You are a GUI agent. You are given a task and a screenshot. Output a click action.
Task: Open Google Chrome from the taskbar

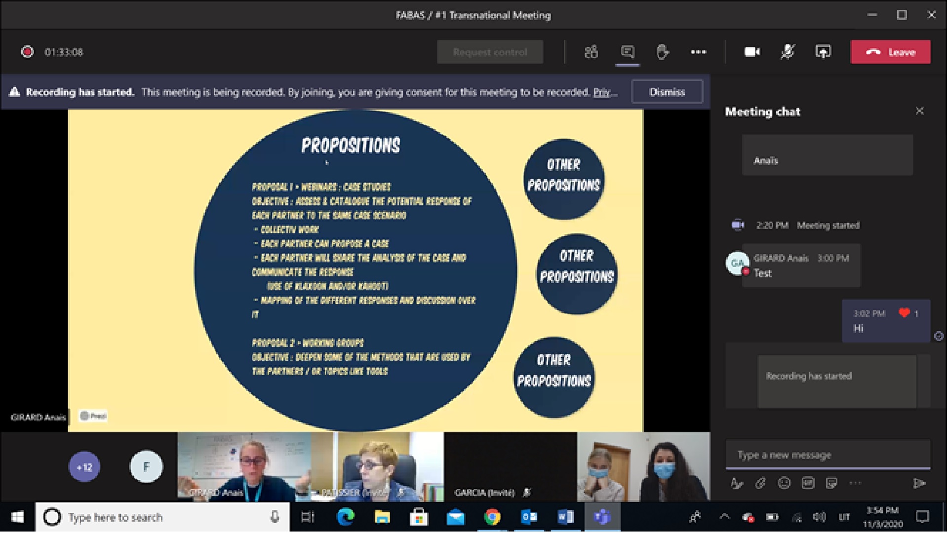pyautogui.click(x=492, y=517)
